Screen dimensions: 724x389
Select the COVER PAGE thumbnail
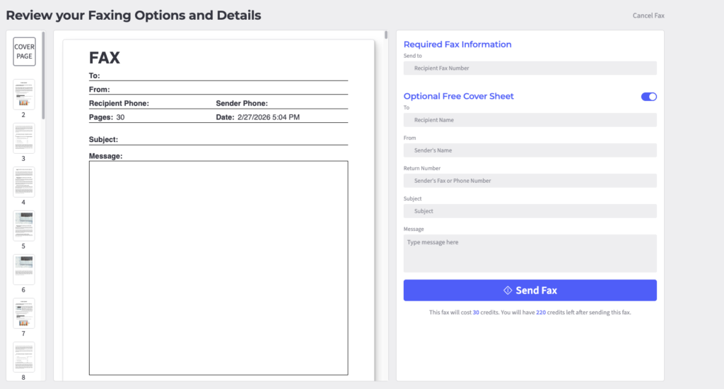pyautogui.click(x=24, y=52)
